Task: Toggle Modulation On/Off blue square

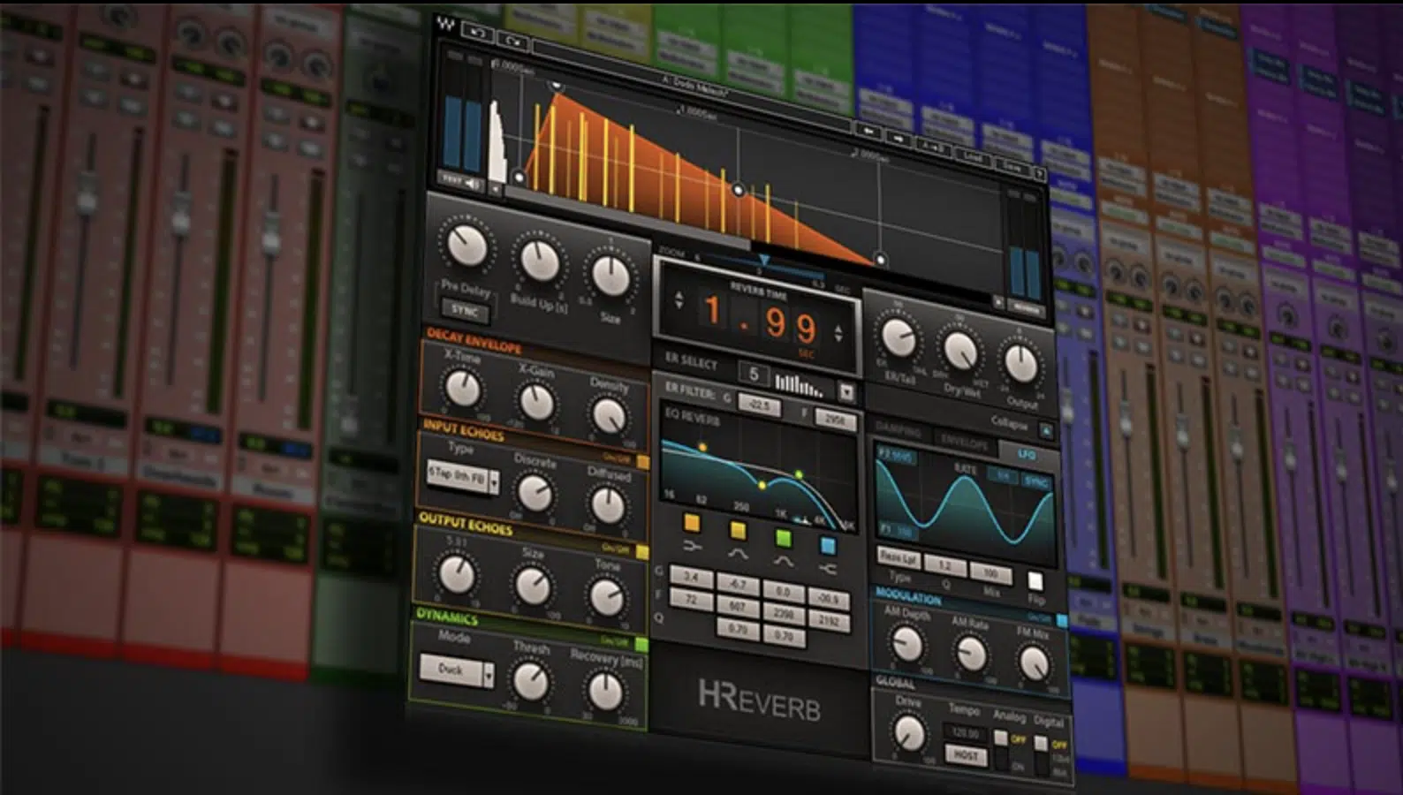Action: pyautogui.click(x=1061, y=622)
